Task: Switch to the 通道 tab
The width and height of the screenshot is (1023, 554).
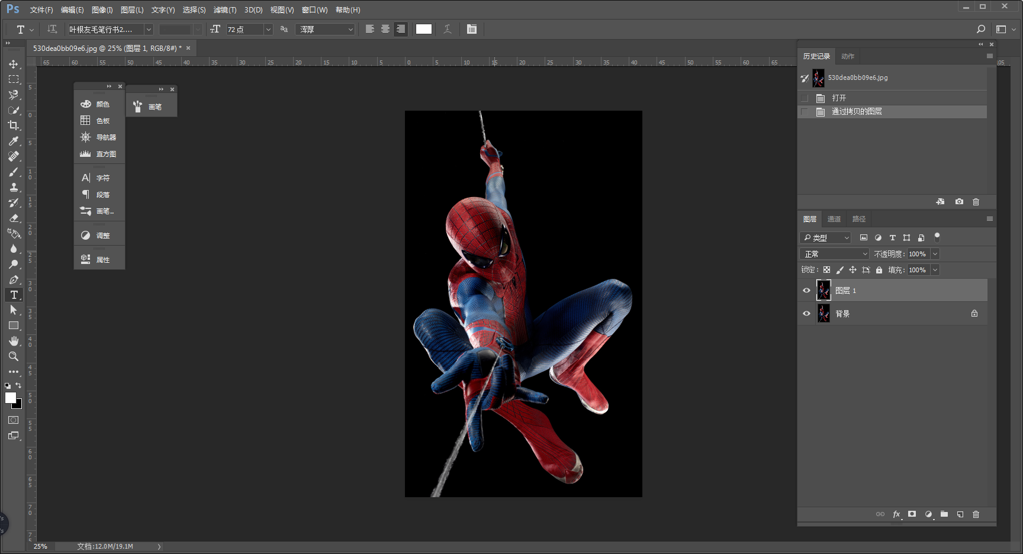Action: pyautogui.click(x=834, y=219)
